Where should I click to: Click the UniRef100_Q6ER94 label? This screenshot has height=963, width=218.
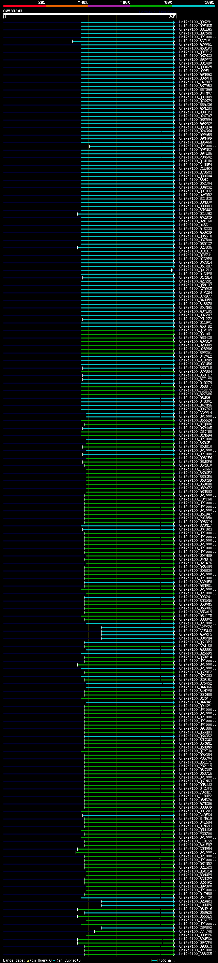point(195,120)
